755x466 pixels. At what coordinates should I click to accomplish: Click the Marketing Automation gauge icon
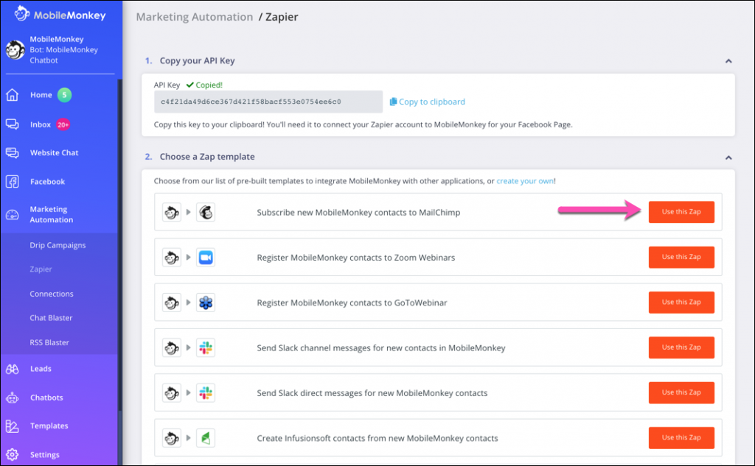pos(12,214)
